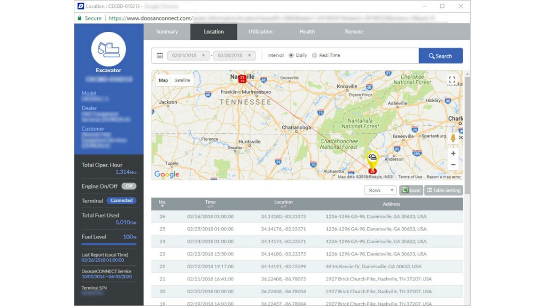The image size is (544, 306).
Task: Click the Customer label in sidebar
Action: tap(92, 129)
